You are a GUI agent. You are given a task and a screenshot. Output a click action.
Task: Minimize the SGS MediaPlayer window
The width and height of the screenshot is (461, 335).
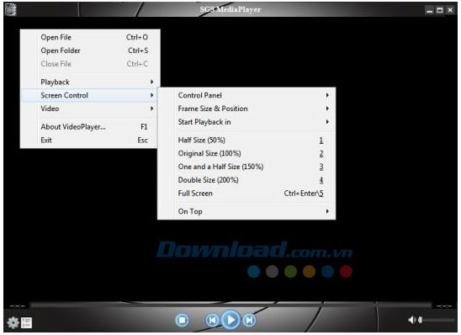point(430,10)
